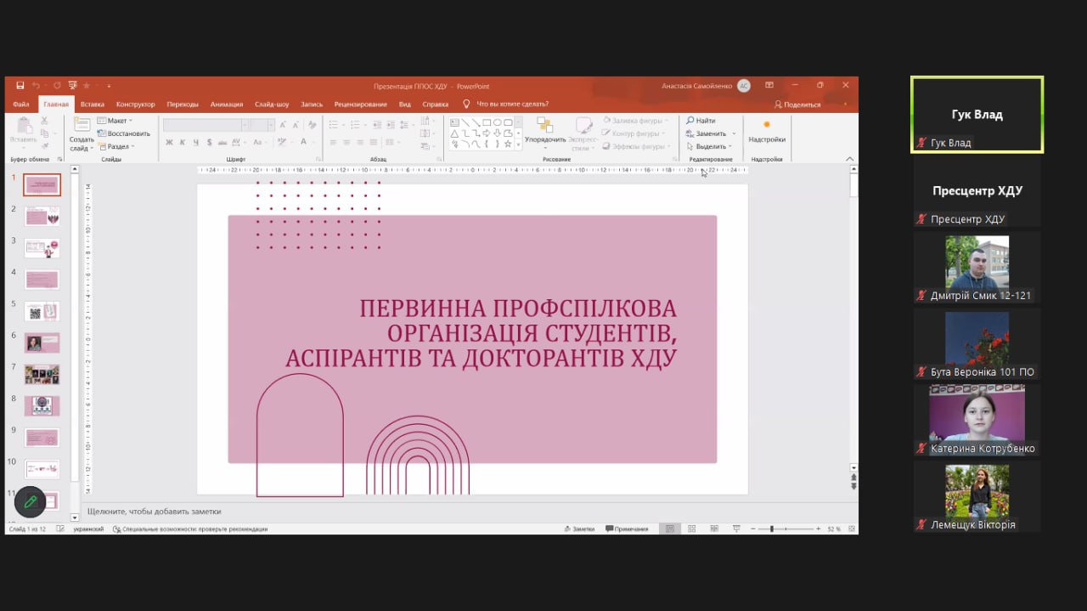This screenshot has height=611, width=1087.
Task: Select slide 6 thumbnail in slide panel
Action: (x=42, y=342)
